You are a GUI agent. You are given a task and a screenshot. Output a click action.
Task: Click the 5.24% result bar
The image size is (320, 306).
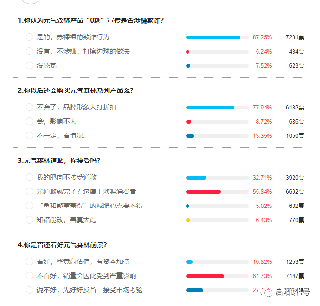[x=217, y=52]
